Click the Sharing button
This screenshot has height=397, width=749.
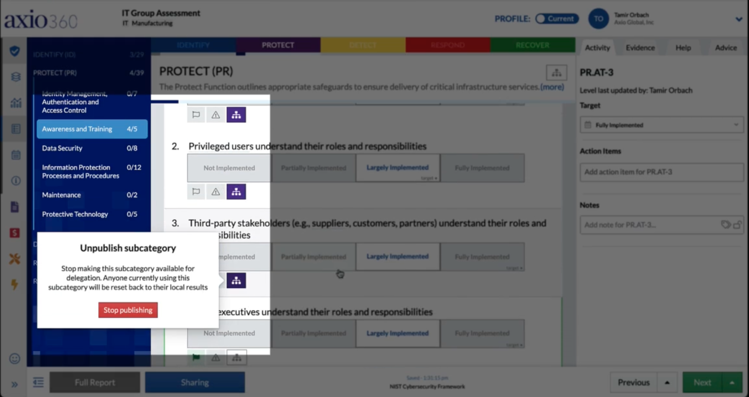tap(195, 382)
